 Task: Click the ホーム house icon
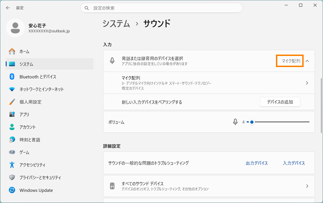coord(12,51)
